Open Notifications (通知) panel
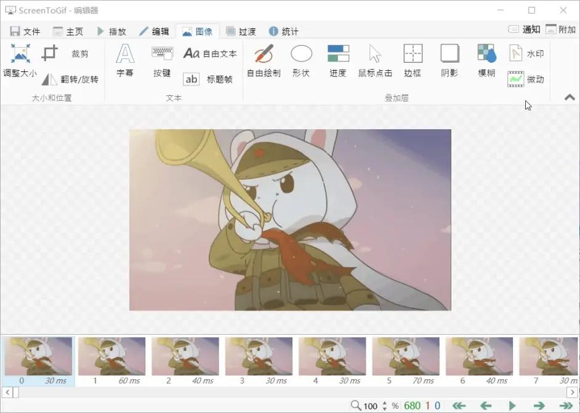 [x=524, y=29]
